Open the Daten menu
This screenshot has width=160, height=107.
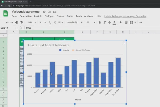point(70,16)
